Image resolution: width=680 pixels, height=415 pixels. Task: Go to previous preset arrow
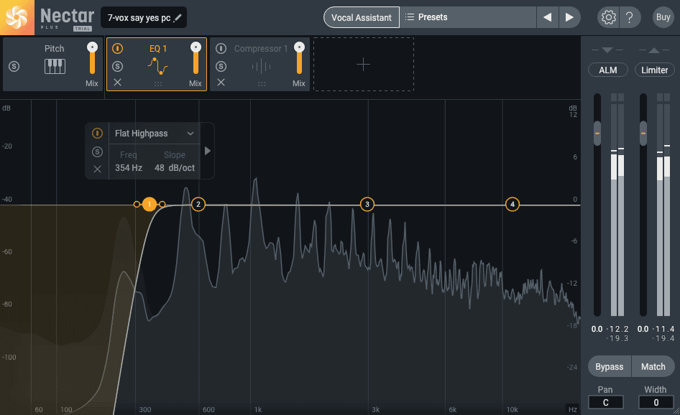(547, 17)
